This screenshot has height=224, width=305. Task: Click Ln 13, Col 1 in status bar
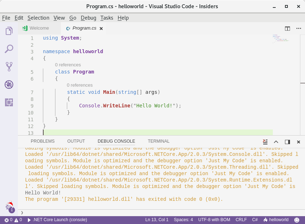pos(157,220)
